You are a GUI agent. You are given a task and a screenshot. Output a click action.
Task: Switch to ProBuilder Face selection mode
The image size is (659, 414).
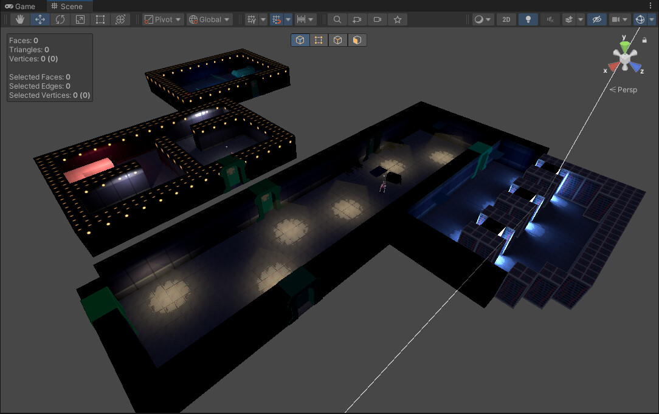pyautogui.click(x=357, y=39)
